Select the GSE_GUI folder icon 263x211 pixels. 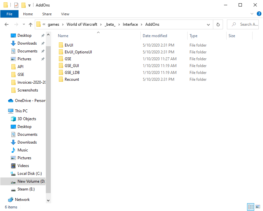(61, 66)
